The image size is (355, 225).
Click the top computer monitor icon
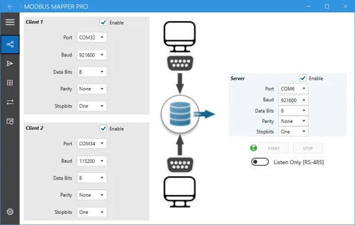point(179,37)
